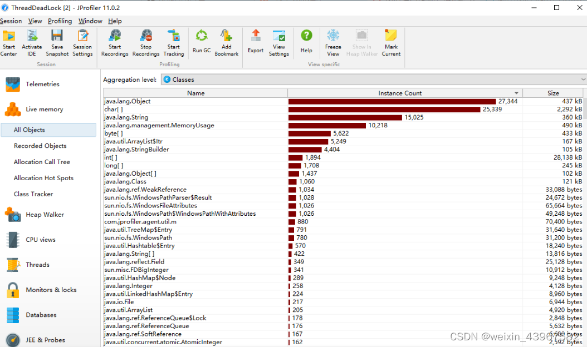587x347 pixels.
Task: Select the java.lang.management.MemoryUsage row
Action: pos(343,125)
